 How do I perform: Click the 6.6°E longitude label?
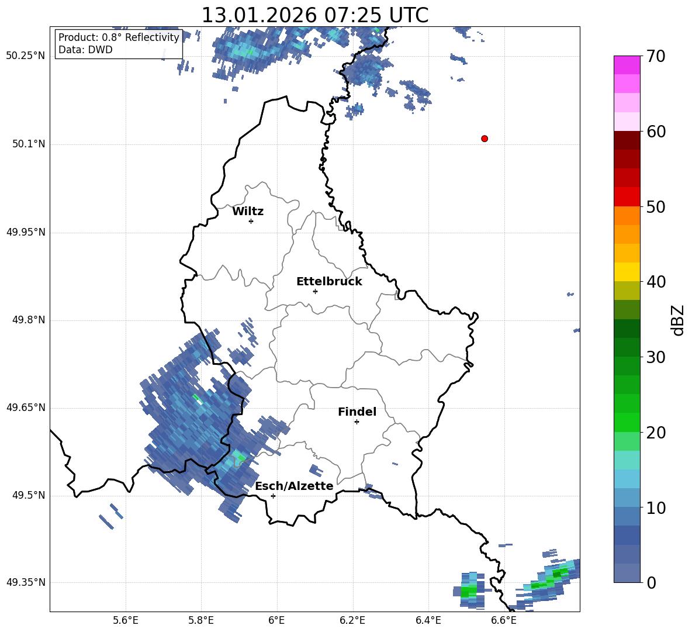click(504, 620)
